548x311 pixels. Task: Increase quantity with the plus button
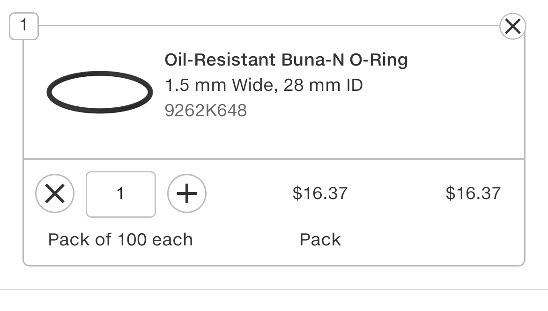tap(186, 193)
